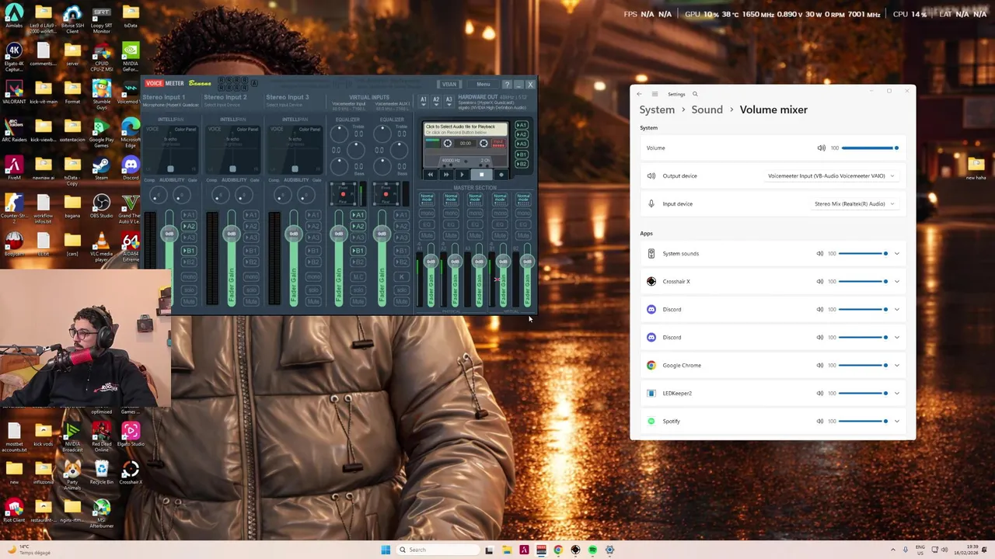Click the Settings search icon
Screen dimensions: 995x559
pyautogui.click(x=695, y=94)
